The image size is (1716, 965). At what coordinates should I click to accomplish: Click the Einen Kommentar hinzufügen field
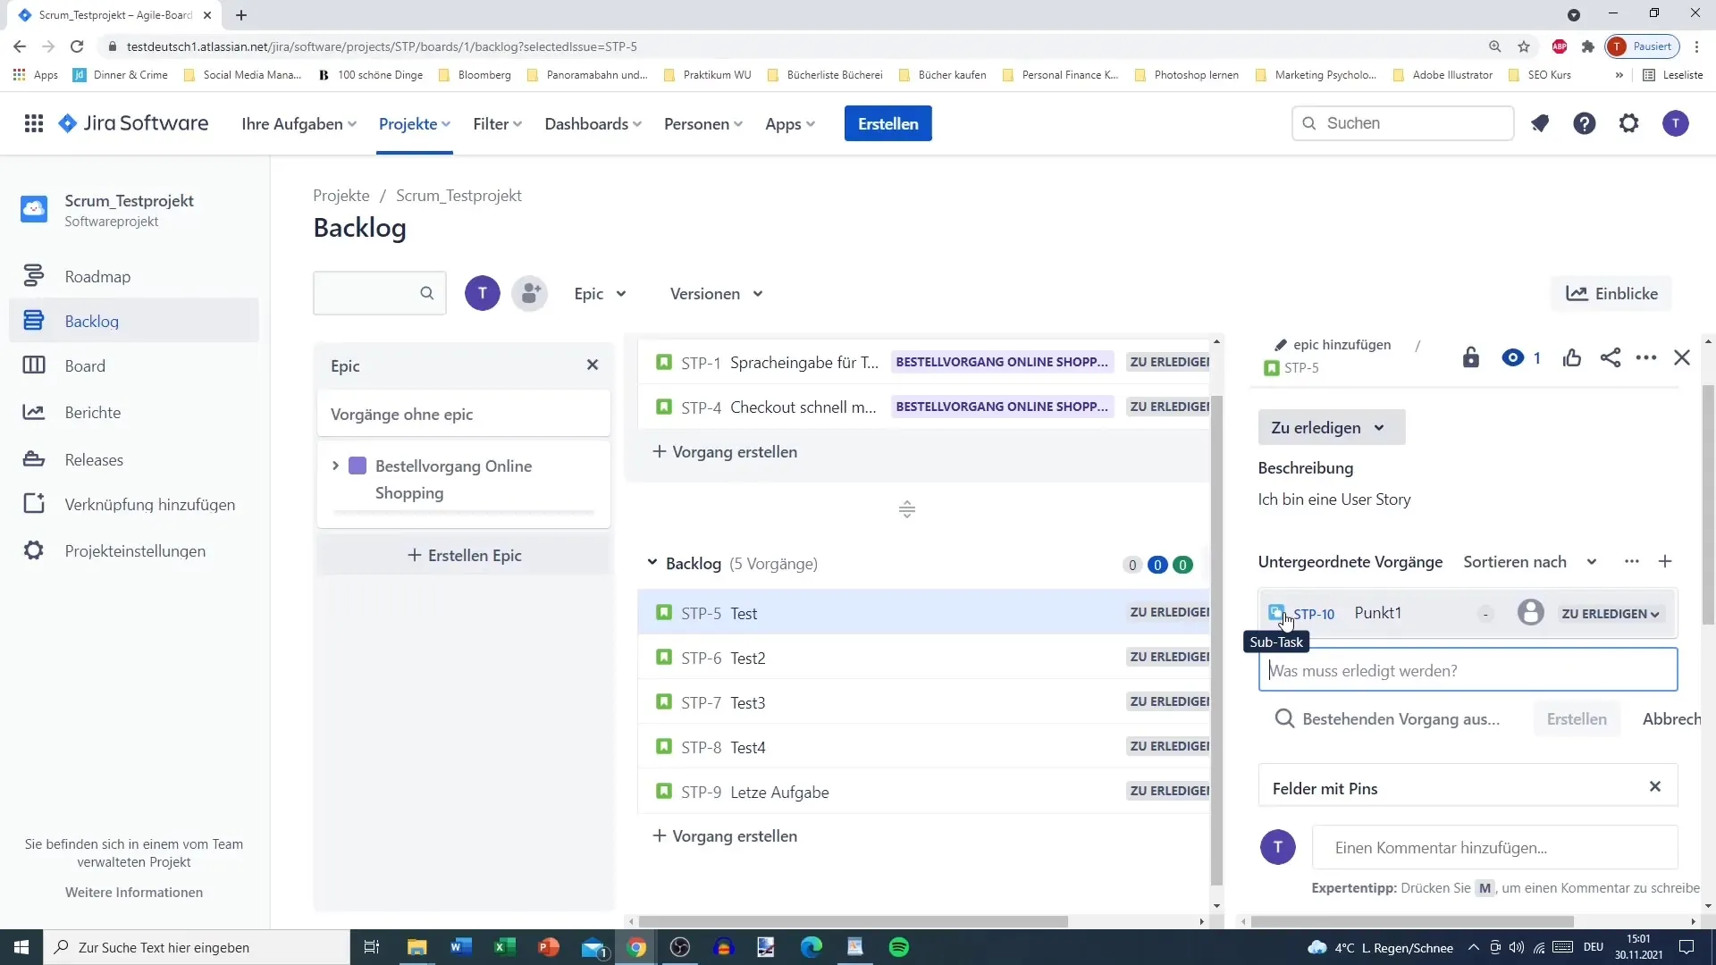click(1494, 847)
